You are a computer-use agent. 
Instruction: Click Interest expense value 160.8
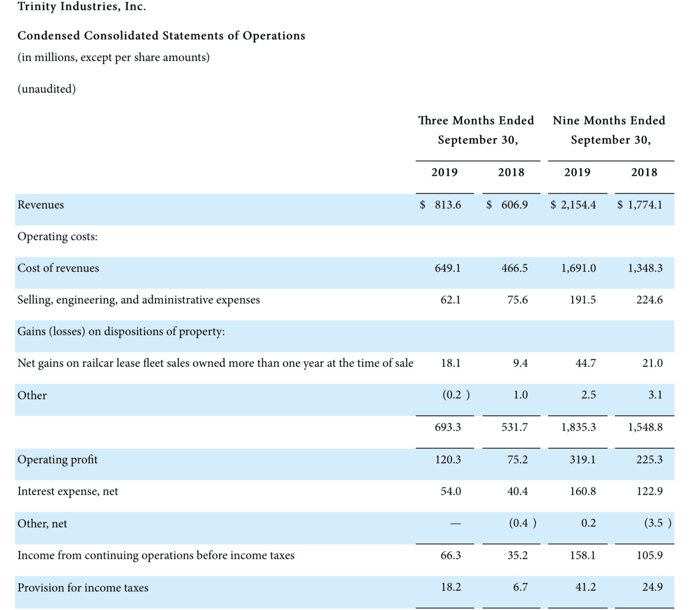583,491
